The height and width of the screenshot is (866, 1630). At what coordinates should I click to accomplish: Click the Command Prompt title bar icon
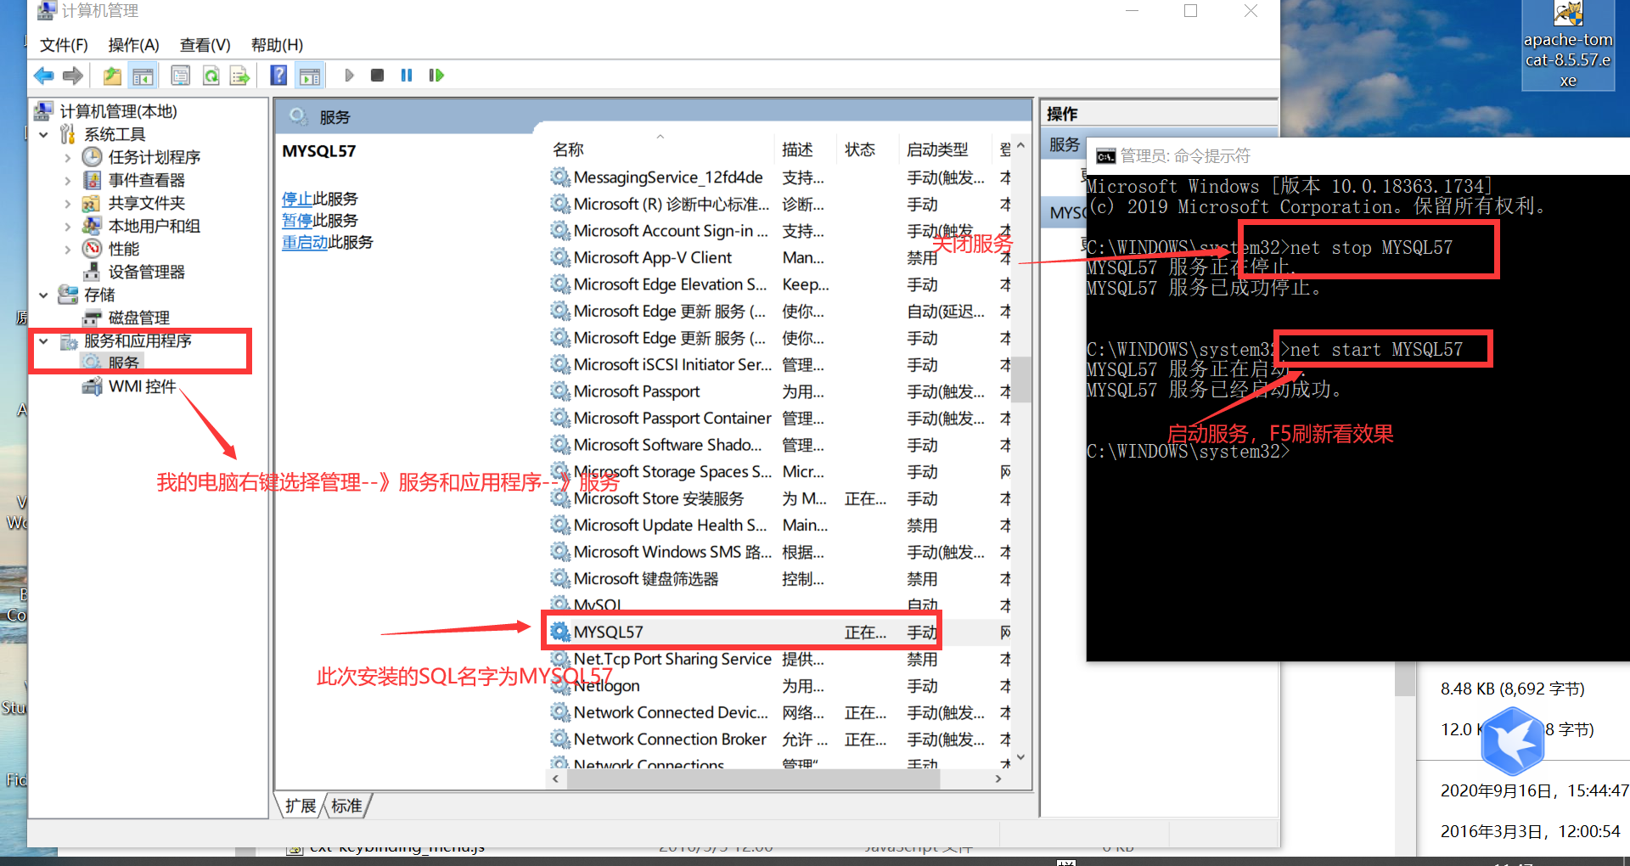1105,156
